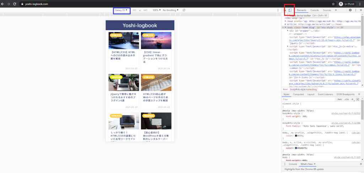The height and width of the screenshot is (173, 364).
Task: Toggle the computed styles sidebar pane
Action: point(357,99)
